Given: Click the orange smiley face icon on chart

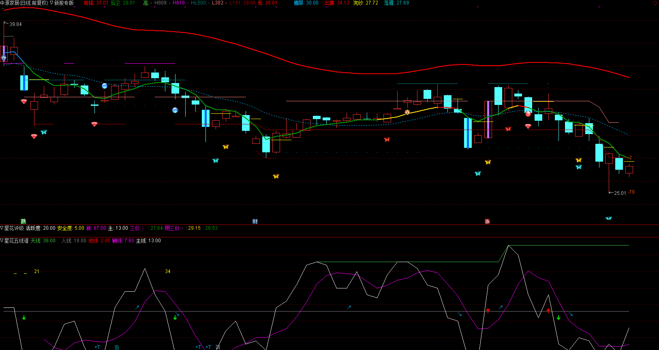Looking at the screenshot, I should pyautogui.click(x=407, y=112).
